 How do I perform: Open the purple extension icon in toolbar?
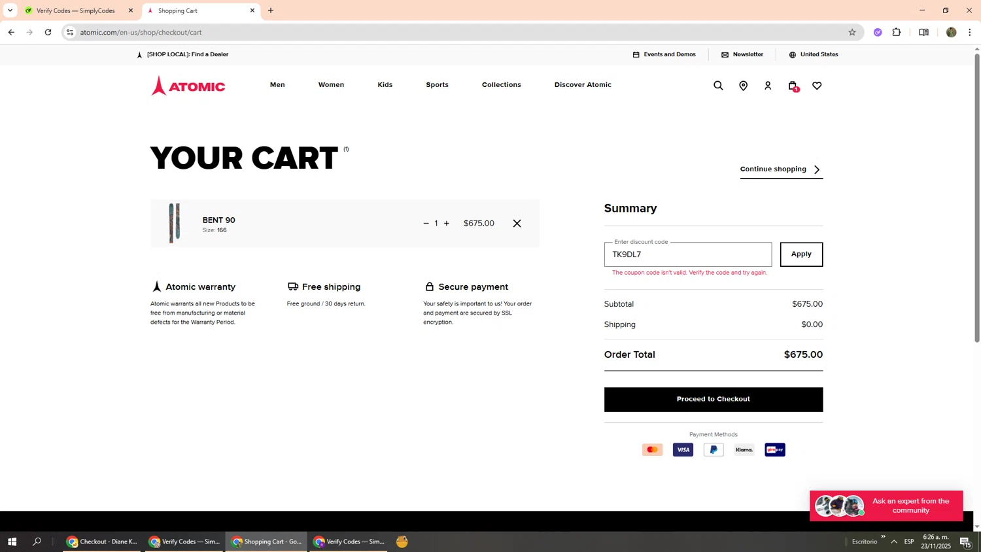coord(878,32)
